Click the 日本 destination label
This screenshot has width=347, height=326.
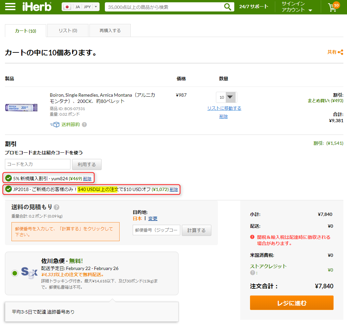(x=137, y=219)
